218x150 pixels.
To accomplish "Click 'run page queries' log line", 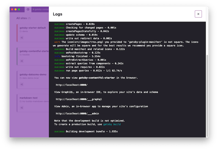I will [88, 71].
